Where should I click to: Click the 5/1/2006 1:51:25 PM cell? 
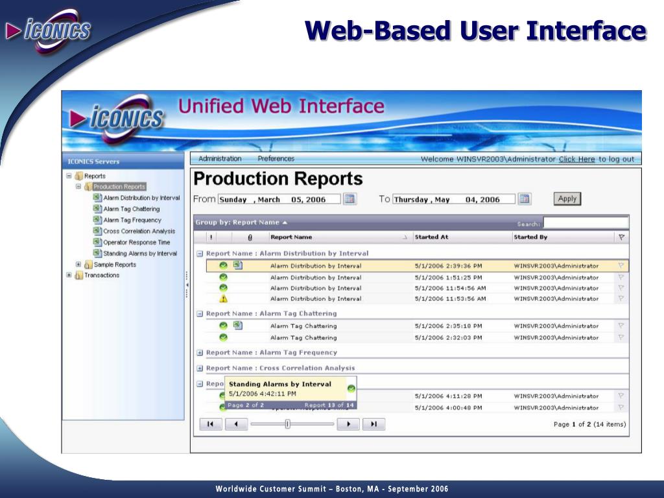point(448,278)
